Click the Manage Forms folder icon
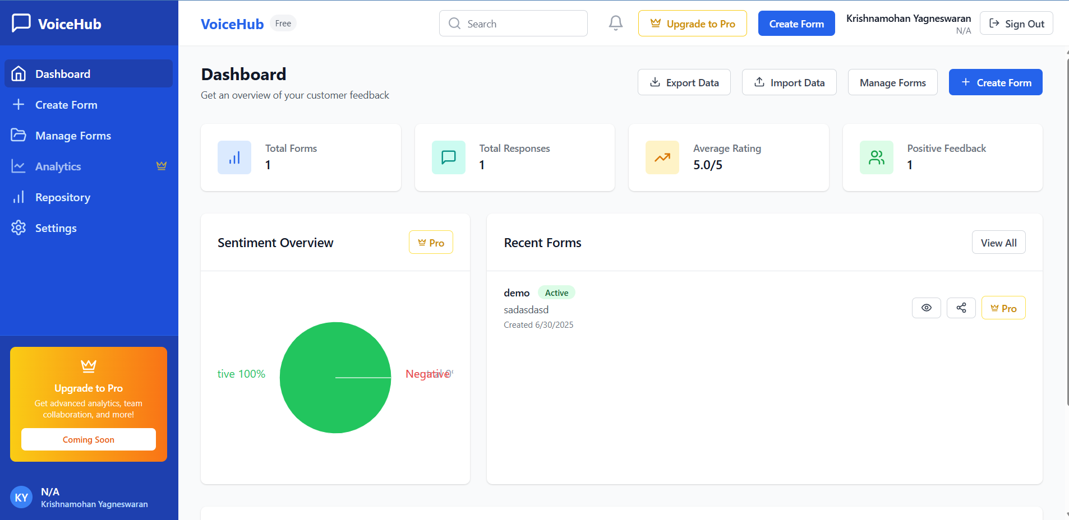 pos(19,135)
